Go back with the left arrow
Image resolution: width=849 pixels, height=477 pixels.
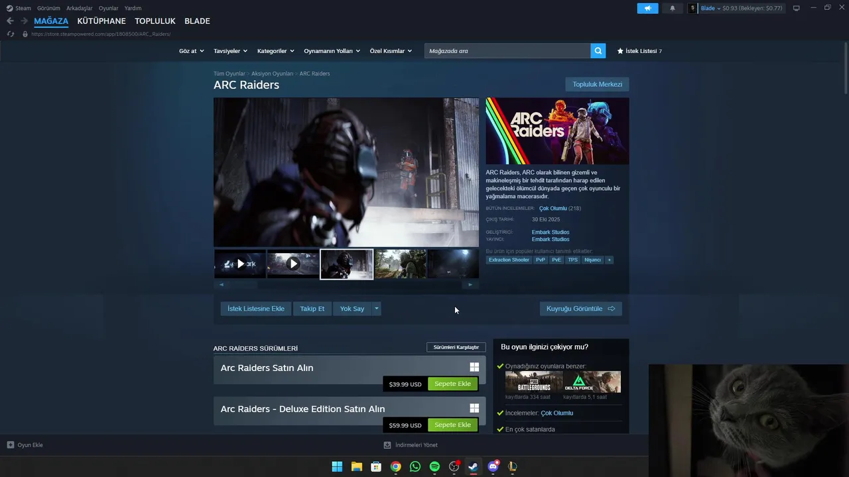(x=10, y=21)
